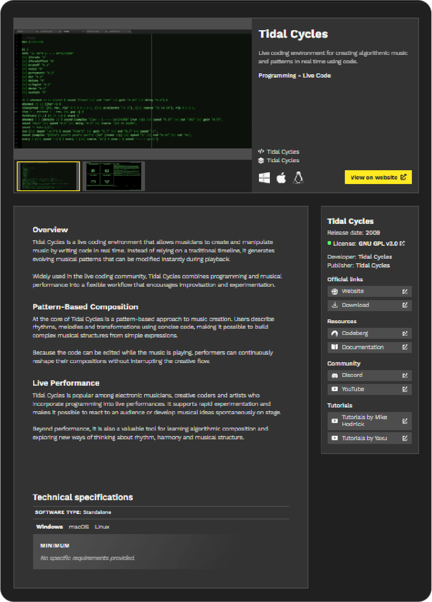The image size is (432, 602).
Task: Click external-link icon on Website row
Action: pyautogui.click(x=405, y=291)
